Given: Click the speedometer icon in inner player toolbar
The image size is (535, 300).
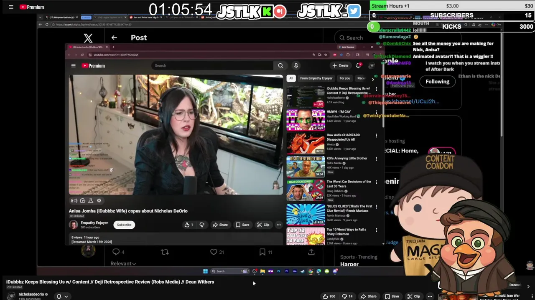Looking at the screenshot, I should coord(82,200).
